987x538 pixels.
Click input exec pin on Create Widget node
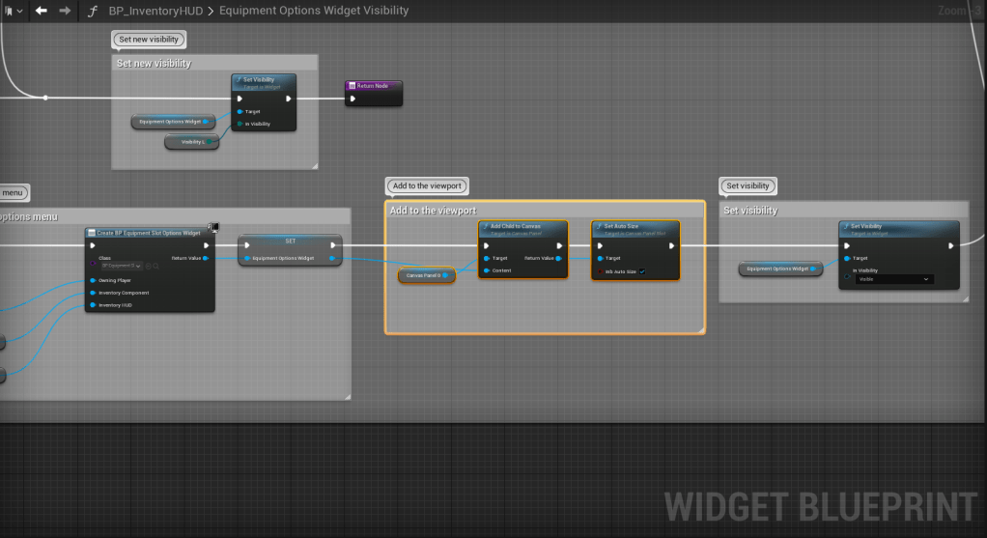pyautogui.click(x=93, y=246)
